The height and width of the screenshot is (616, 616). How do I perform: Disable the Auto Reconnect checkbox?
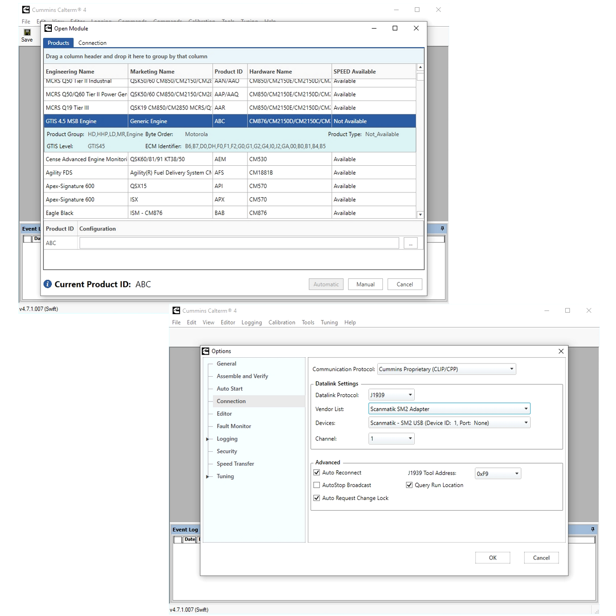click(317, 473)
